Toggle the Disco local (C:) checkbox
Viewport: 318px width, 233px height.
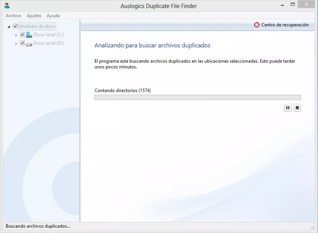[22, 35]
